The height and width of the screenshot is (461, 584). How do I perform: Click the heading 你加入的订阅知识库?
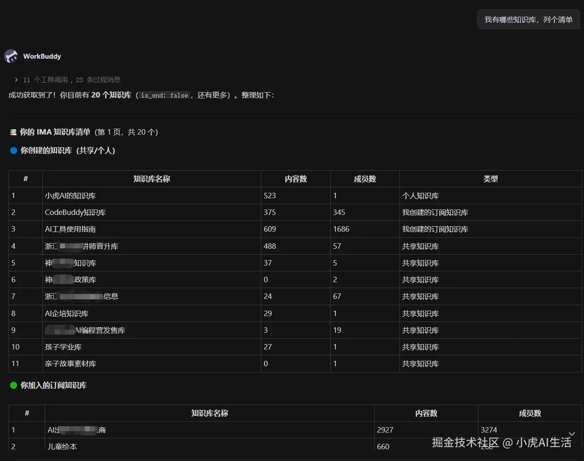54,386
